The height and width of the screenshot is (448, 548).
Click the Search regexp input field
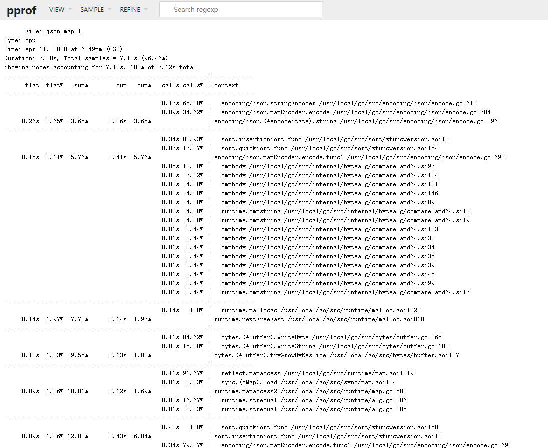point(240,9)
